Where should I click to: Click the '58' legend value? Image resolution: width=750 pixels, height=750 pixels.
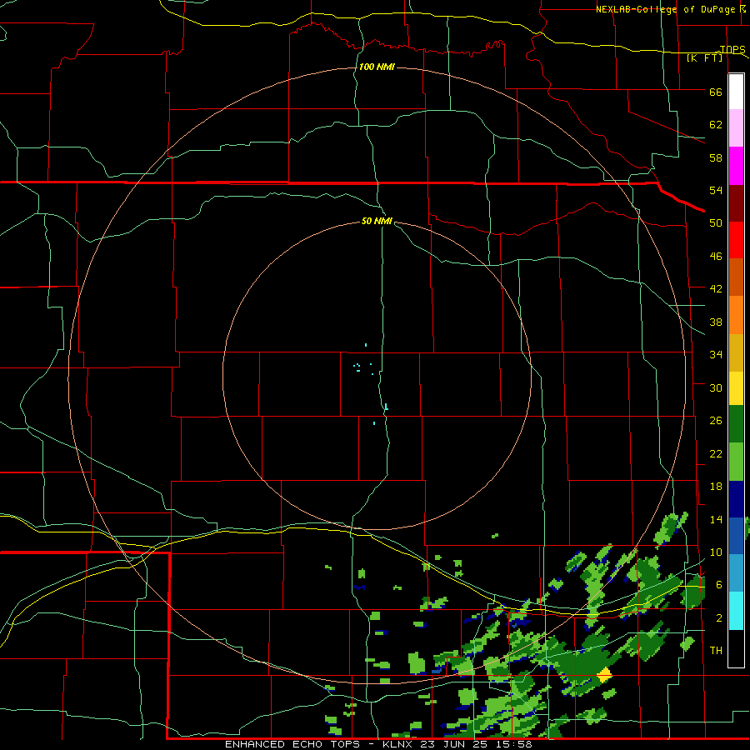pyautogui.click(x=716, y=157)
